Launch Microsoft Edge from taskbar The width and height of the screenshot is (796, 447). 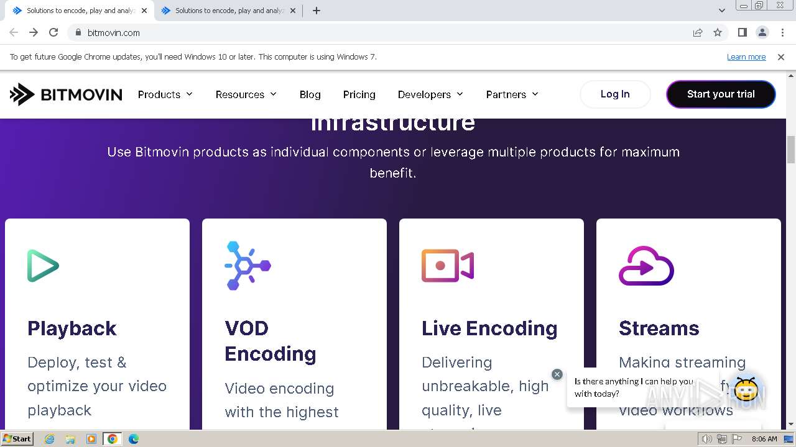click(x=134, y=439)
